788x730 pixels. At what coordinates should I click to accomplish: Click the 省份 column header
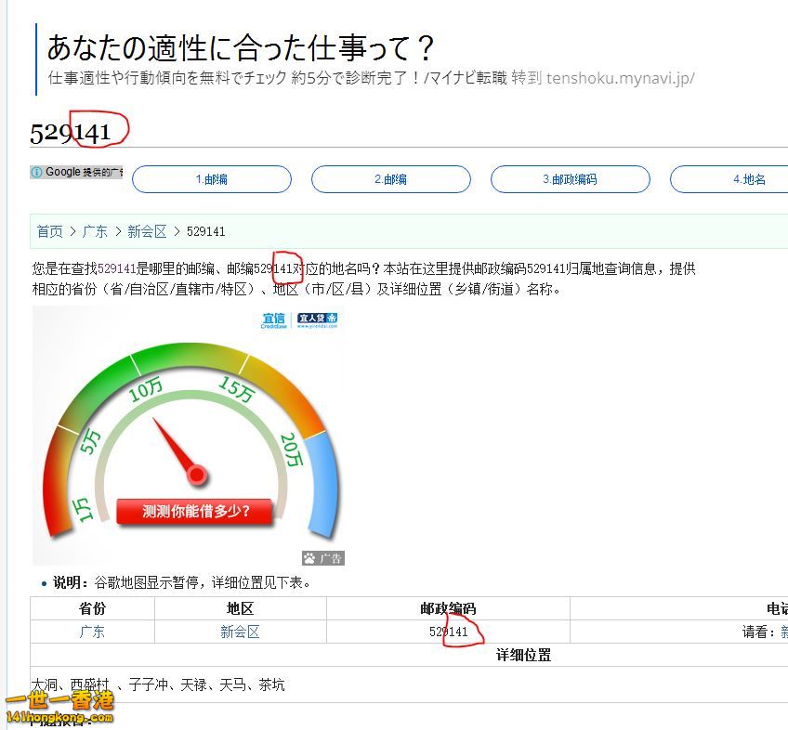point(93,608)
